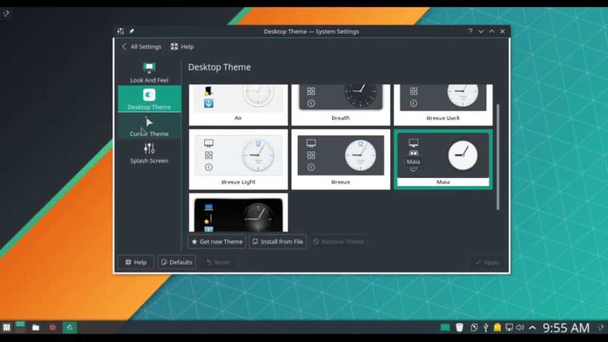Open the panel settings icon at far right
This screenshot has width=608, height=342.
point(601,328)
